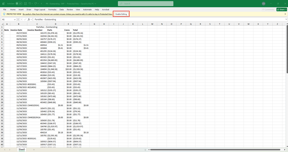Click the $20.00 Cores cell

[x=68, y=69]
